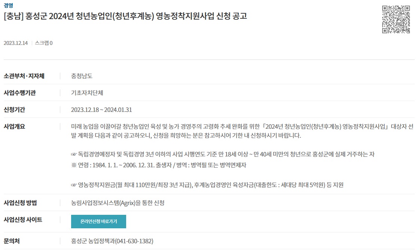Click the application period 2023.12.18 ~ 2024.01.31
Image resolution: width=417 pixels, height=250 pixels.
point(101,110)
